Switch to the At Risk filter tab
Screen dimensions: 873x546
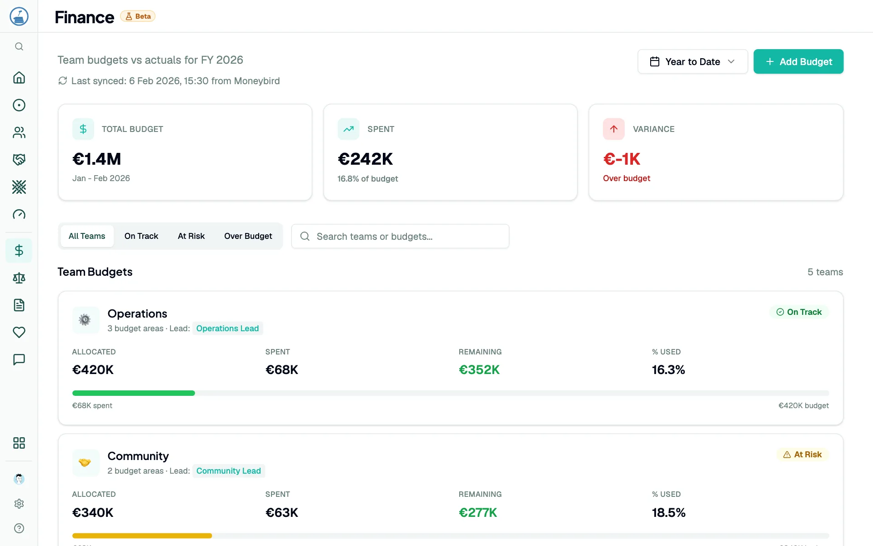click(191, 236)
